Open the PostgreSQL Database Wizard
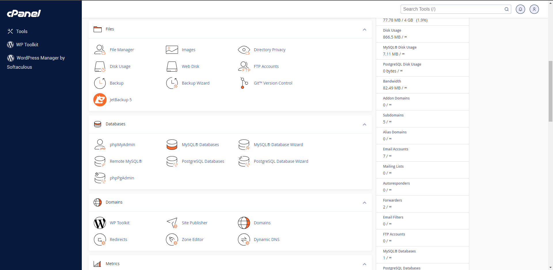 [244, 161]
